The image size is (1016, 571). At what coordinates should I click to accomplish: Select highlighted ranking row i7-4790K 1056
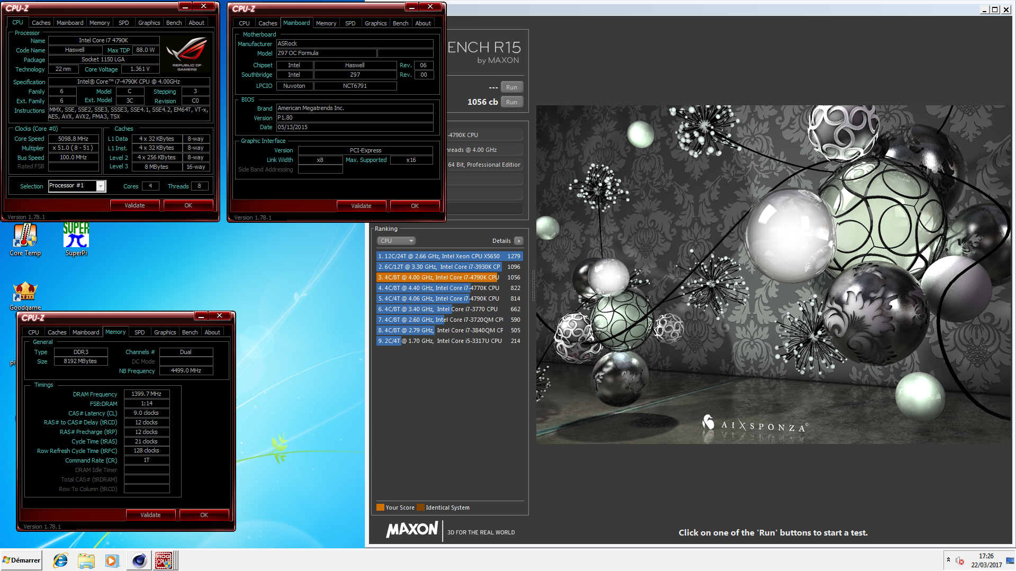(x=449, y=277)
